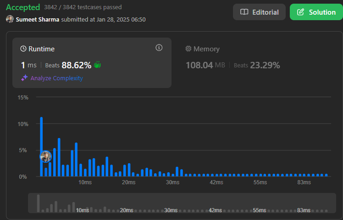Click the user avatar marker on chart
Image resolution: width=343 pixels, height=220 pixels.
point(45,157)
